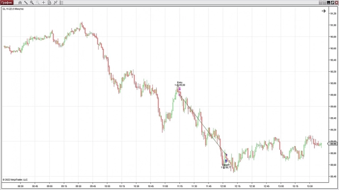339x190 pixels.
Task: Click the NinjaTrader copyright text
Action: 15,180
